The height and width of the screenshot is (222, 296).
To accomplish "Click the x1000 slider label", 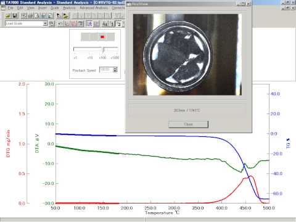I will click(x=115, y=58).
